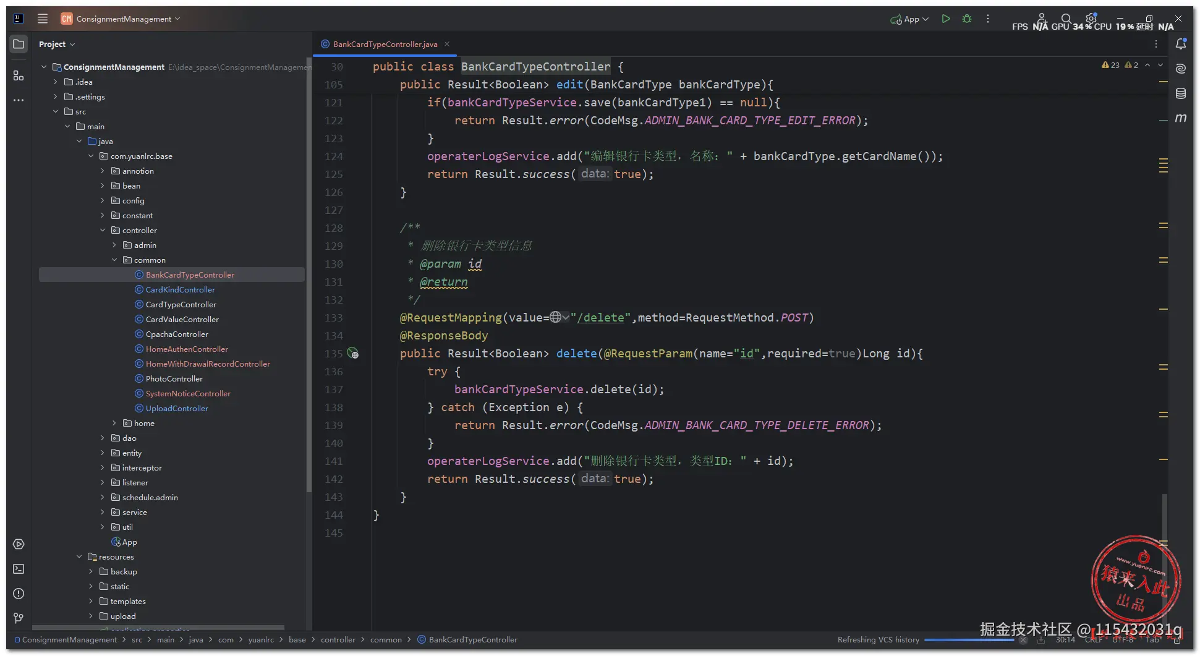Collapse the resources folder
The height and width of the screenshot is (656, 1200).
(x=79, y=556)
